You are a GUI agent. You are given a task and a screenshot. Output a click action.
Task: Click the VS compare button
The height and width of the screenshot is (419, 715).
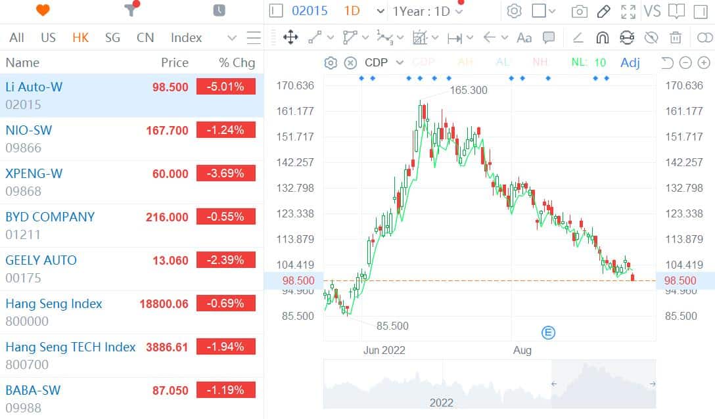(651, 11)
